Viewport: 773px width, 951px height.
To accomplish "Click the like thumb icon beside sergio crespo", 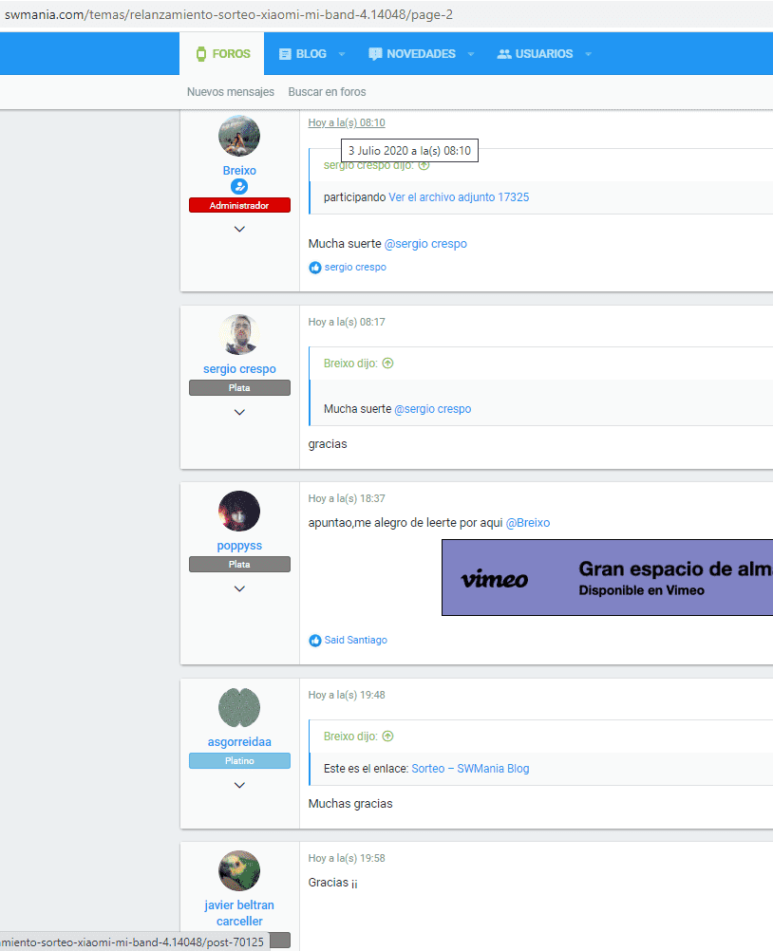I will click(315, 268).
